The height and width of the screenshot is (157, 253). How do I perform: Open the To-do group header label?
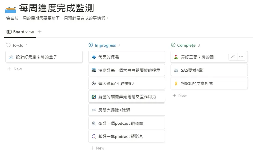point(18,45)
